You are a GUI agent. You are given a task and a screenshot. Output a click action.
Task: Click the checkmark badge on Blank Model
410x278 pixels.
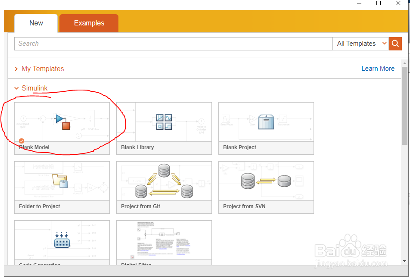pyautogui.click(x=22, y=141)
